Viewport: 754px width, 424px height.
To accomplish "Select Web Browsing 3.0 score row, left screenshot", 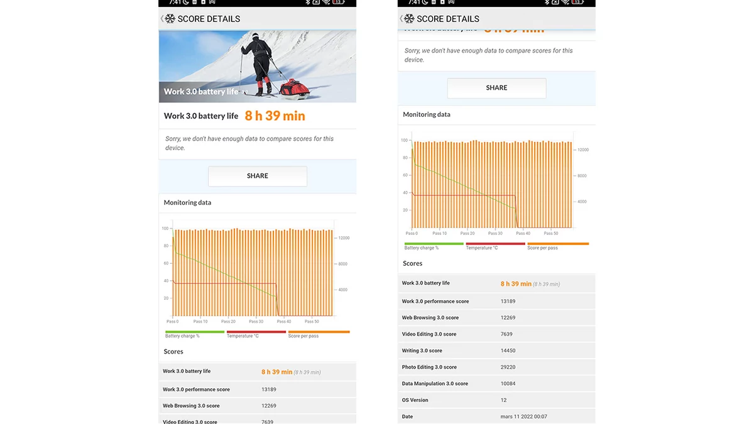I will click(x=258, y=406).
